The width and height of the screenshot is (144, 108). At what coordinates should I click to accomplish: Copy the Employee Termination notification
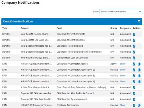(x=139, y=105)
